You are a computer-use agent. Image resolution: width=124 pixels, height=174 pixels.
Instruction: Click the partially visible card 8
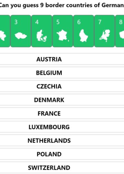pyautogui.click(x=120, y=31)
